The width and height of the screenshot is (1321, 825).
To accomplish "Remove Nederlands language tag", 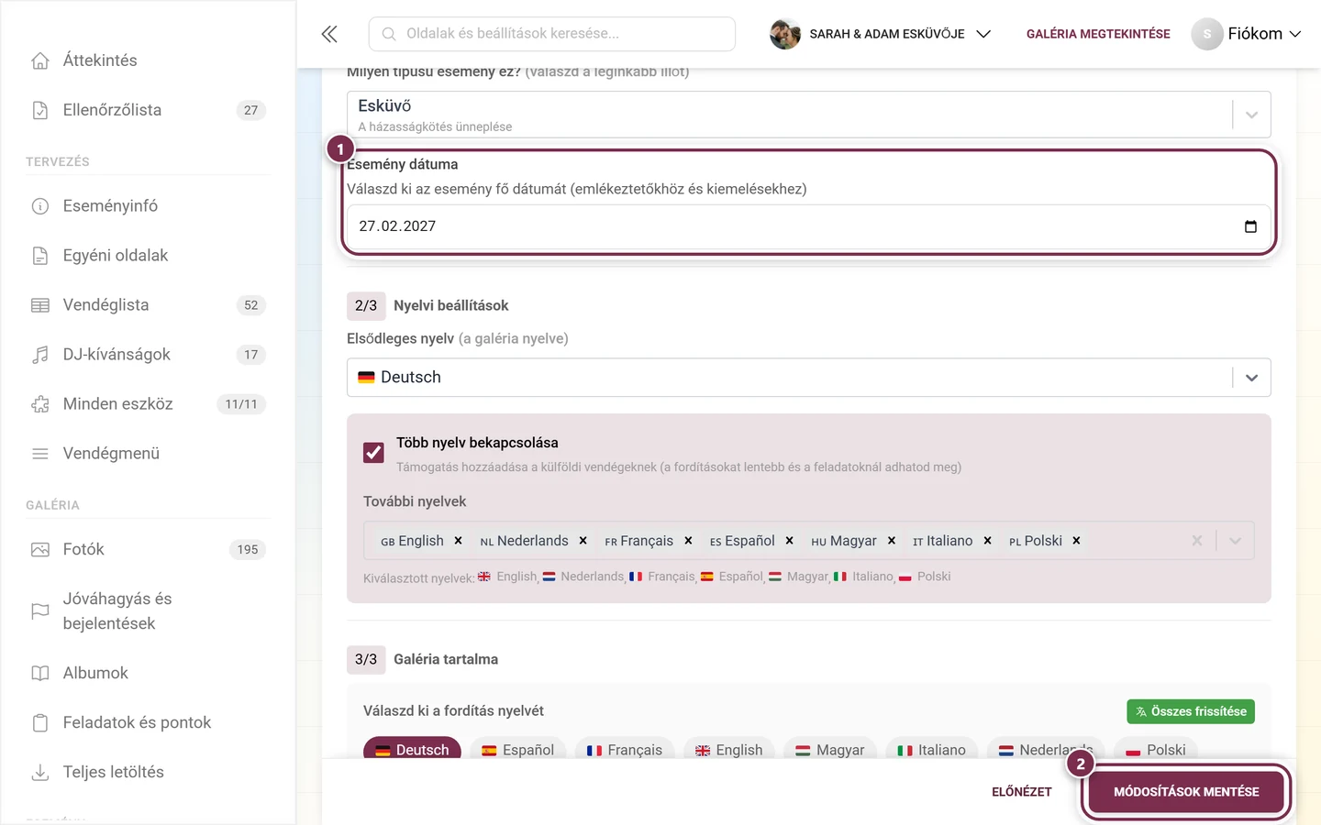I will [x=583, y=541].
